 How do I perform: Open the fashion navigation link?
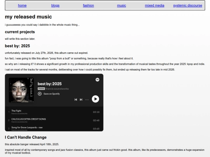coord(88,5)
